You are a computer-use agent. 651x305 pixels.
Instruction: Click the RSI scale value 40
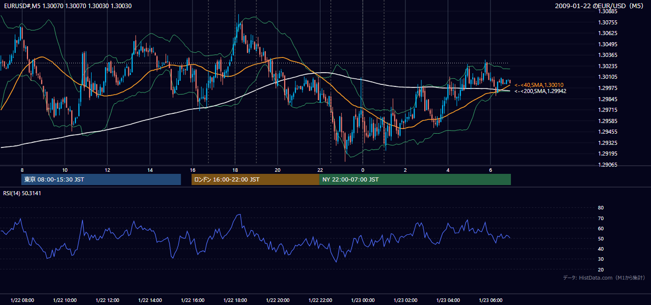click(x=601, y=249)
